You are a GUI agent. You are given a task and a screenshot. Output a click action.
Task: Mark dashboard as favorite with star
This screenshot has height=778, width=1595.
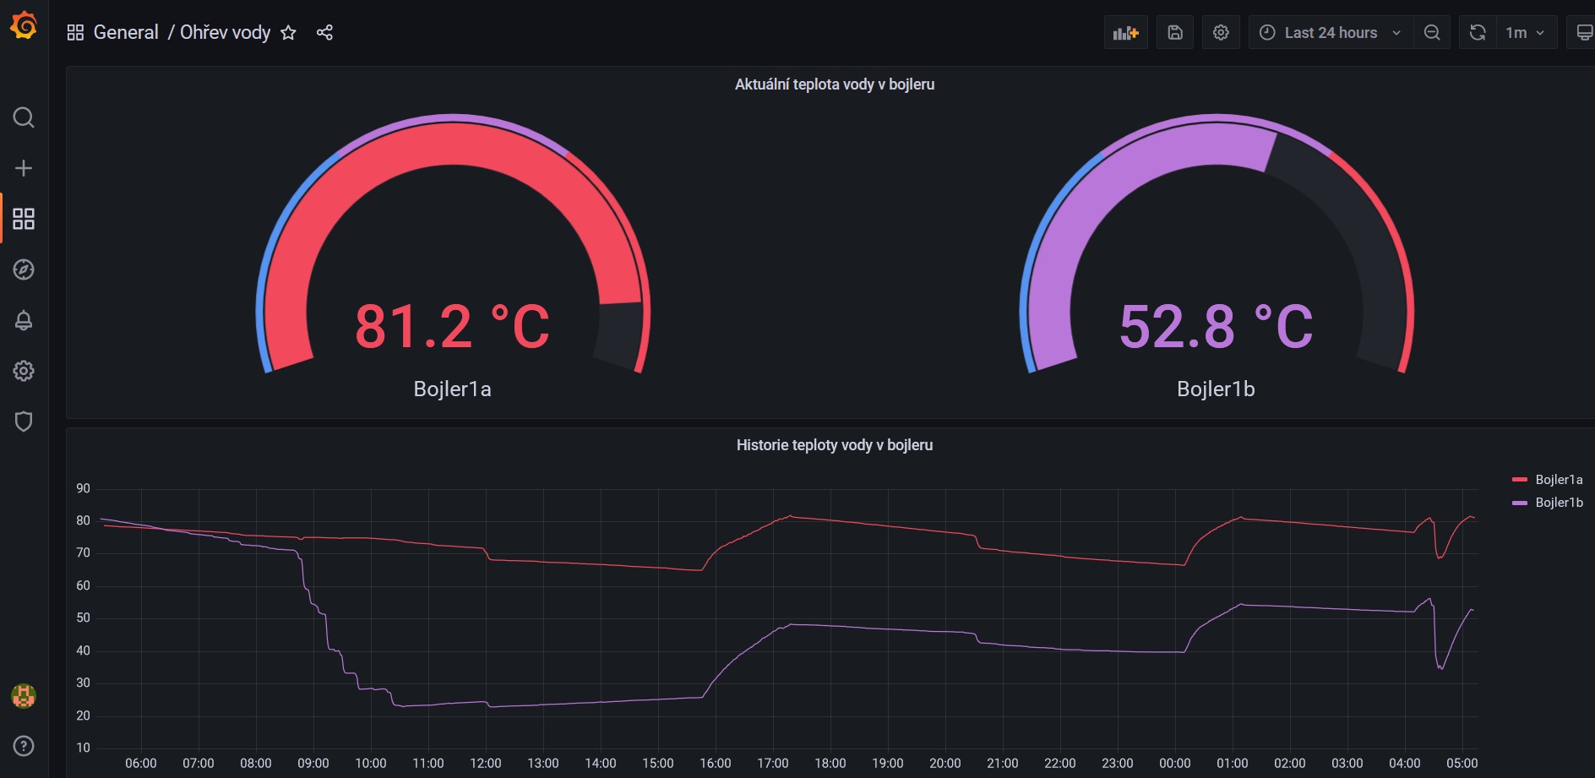tap(288, 33)
